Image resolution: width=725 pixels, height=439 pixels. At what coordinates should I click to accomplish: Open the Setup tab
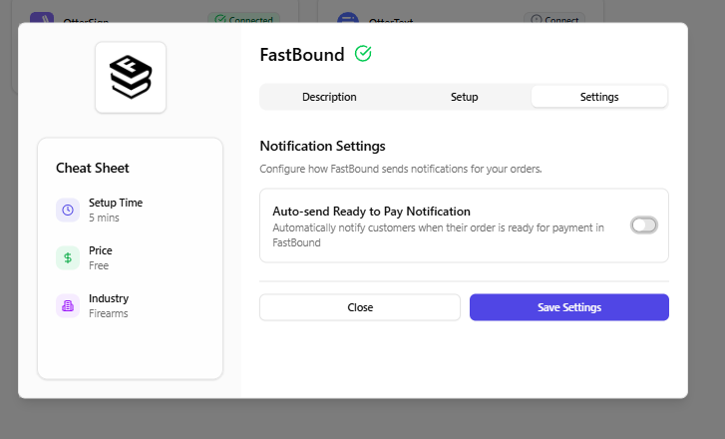464,97
